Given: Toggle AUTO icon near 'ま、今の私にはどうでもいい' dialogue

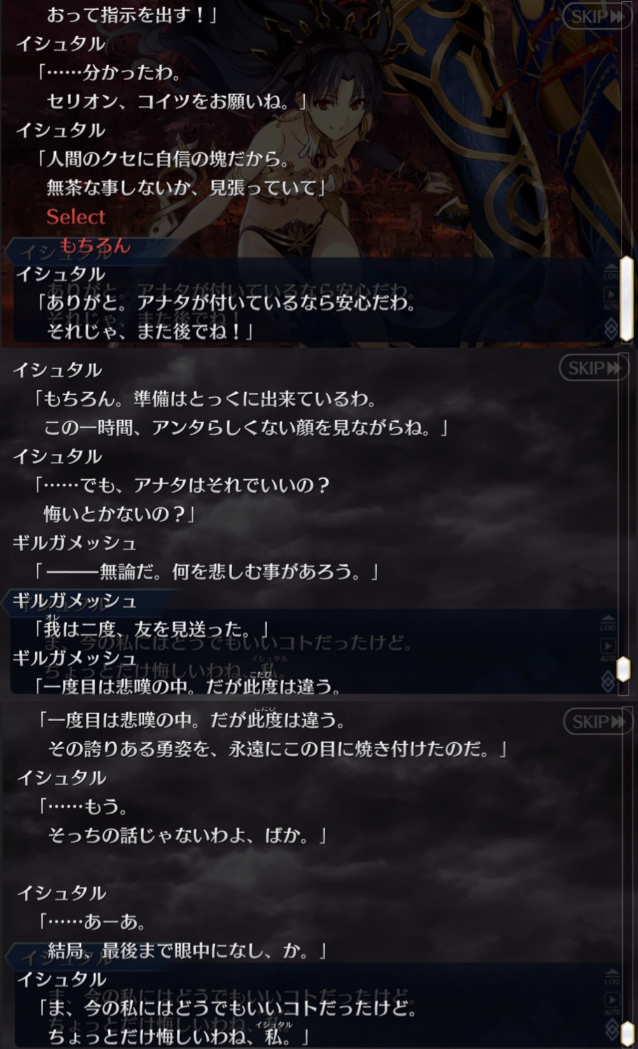Looking at the screenshot, I should (x=612, y=1004).
